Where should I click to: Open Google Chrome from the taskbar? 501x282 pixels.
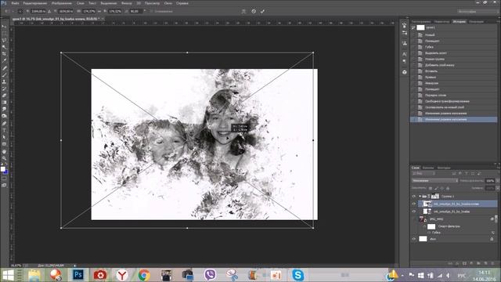click(144, 275)
